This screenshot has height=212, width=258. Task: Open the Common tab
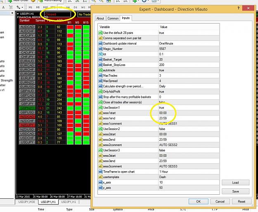113,18
